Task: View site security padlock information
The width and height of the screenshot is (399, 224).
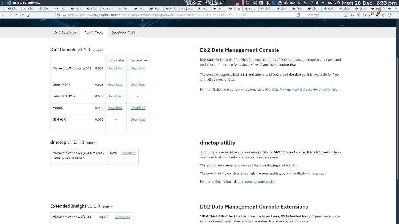Action: coord(64,15)
